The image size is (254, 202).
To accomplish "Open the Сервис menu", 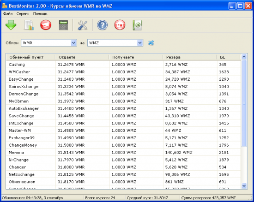I will 23,14.
